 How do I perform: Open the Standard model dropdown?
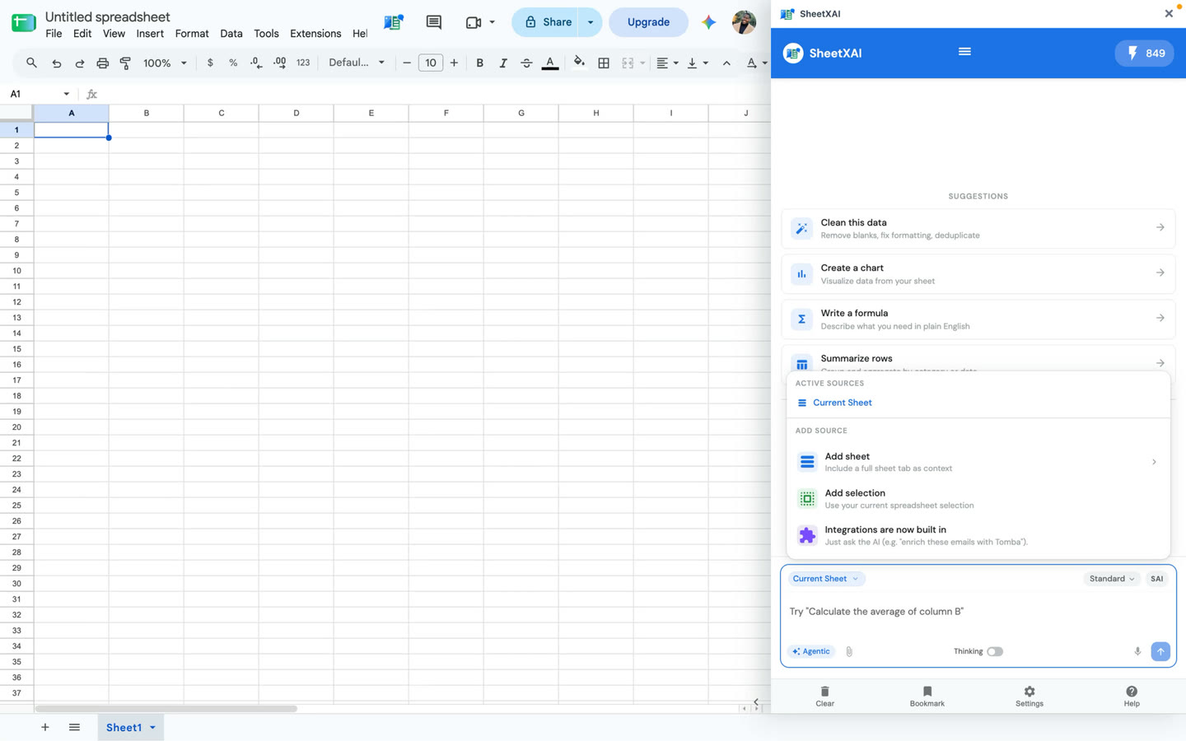[x=1111, y=579]
